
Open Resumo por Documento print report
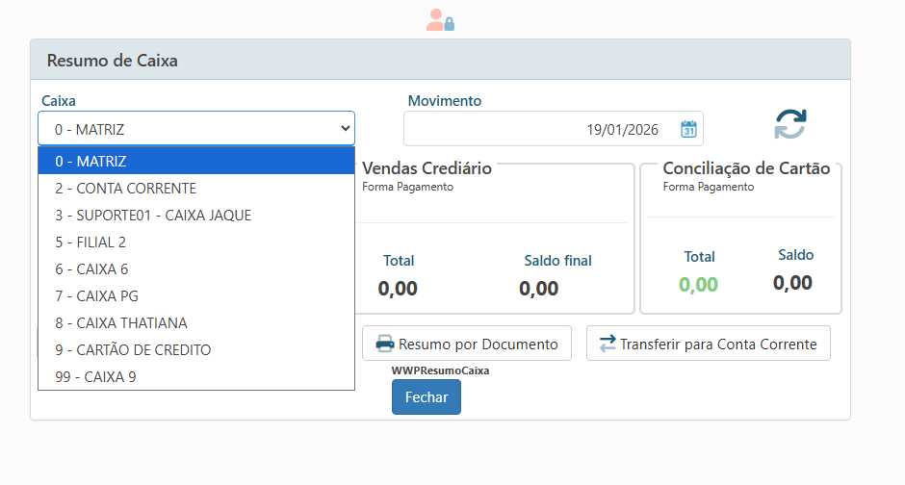point(467,344)
